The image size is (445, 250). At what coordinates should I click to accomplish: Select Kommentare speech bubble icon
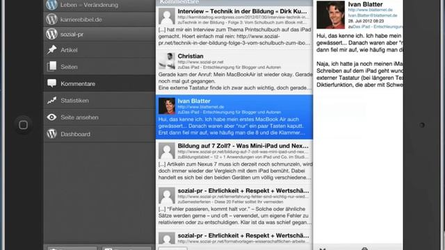[51, 83]
